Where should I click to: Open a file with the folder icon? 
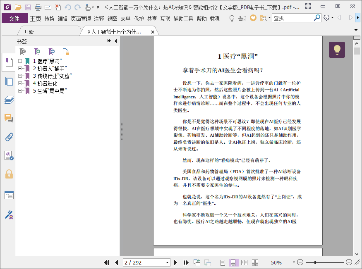(18, 7)
